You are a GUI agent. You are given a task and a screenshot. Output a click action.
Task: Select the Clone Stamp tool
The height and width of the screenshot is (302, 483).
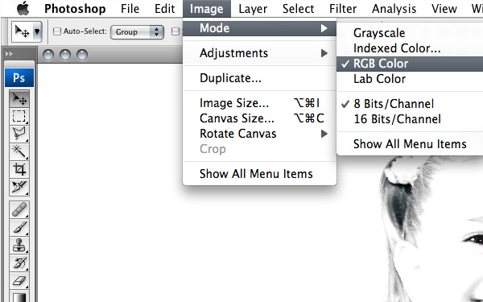tap(19, 245)
